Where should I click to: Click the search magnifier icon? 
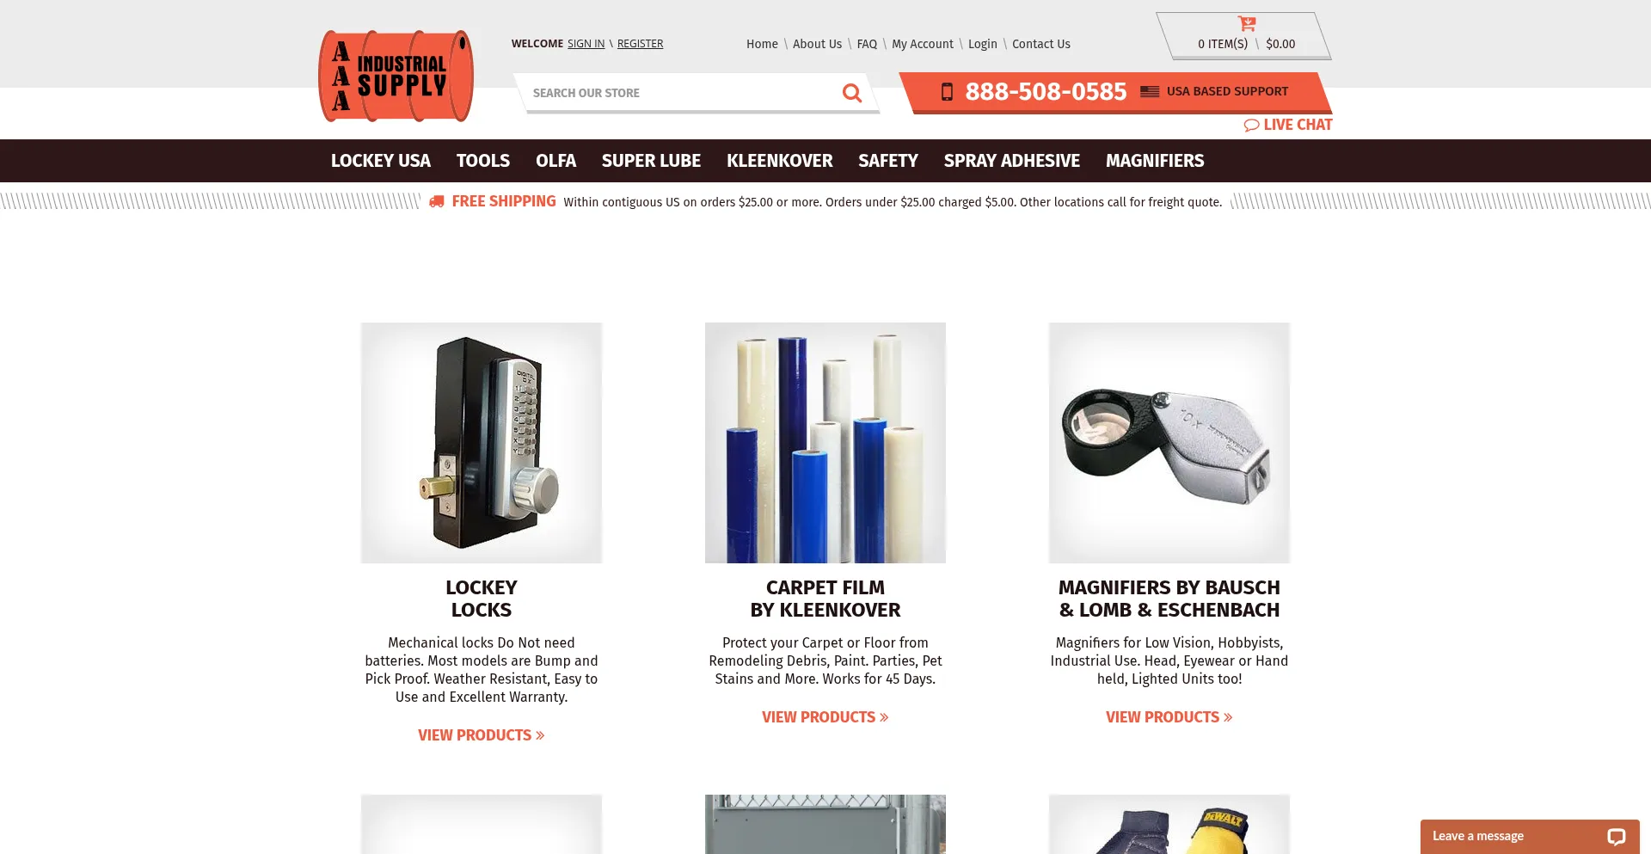point(851,93)
